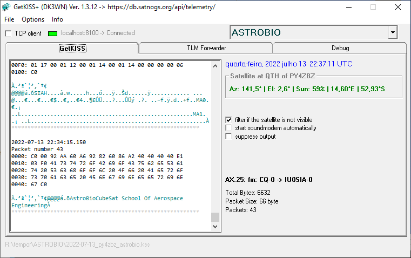Image resolution: width=411 pixels, height=258 pixels.
Task: Click the UTC date and time label
Action: pos(288,64)
